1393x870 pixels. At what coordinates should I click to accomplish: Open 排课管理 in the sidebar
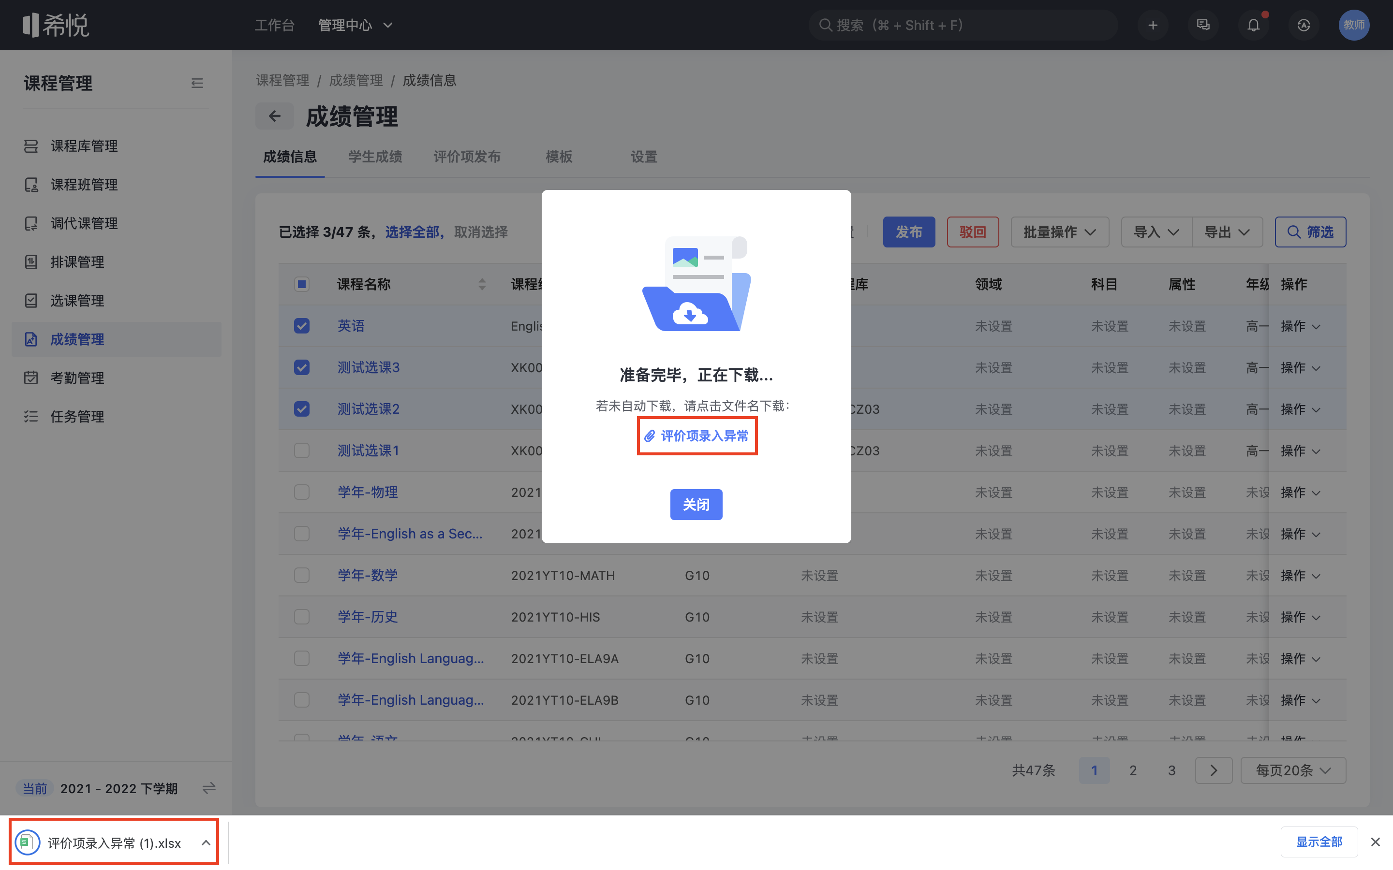tap(116, 262)
